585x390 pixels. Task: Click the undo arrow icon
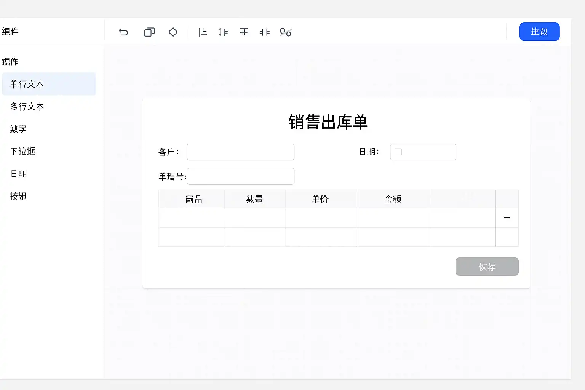pos(123,32)
